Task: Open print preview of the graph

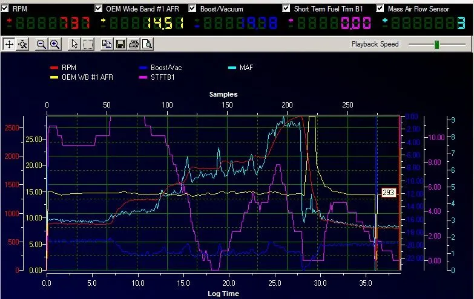Action: click(x=146, y=44)
